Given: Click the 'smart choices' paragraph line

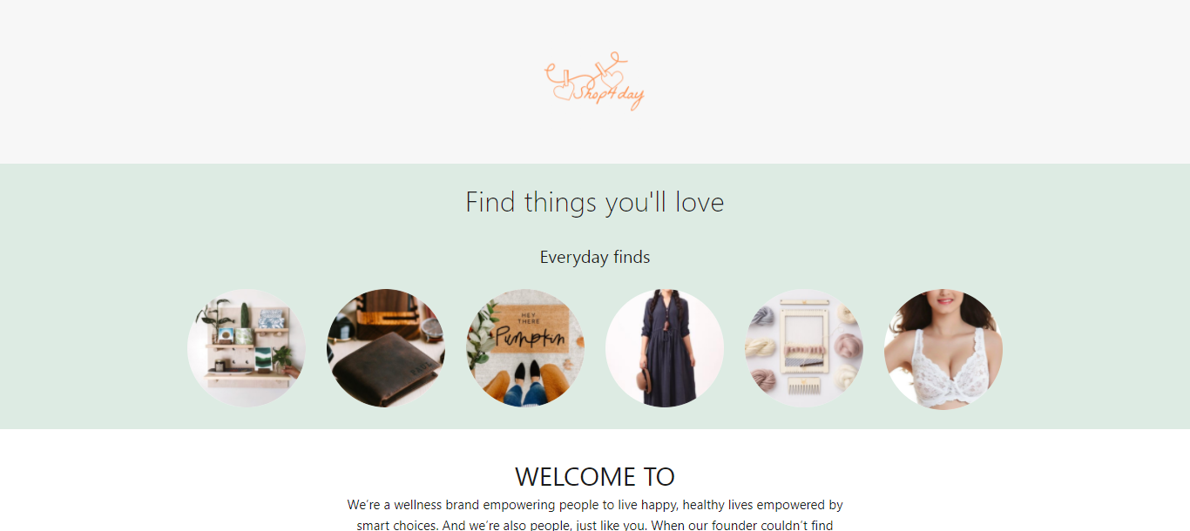Looking at the screenshot, I should coord(595,525).
